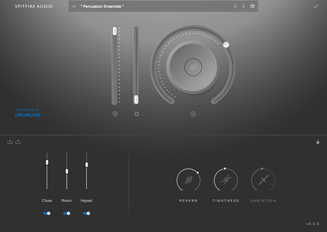327x232 pixels.
Task: Disable the Room mic toggle
Action: click(x=67, y=213)
